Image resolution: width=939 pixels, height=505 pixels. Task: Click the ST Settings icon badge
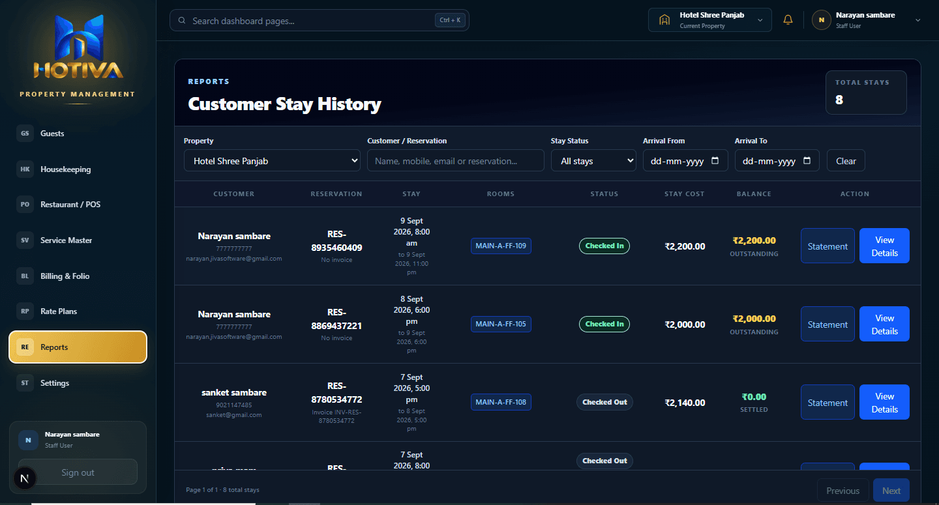point(25,383)
